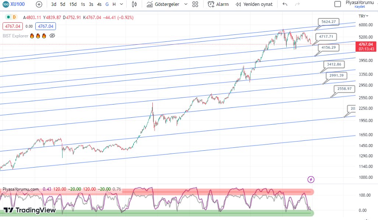Open indicator templates grid icon
378x220 pixels.
(195, 4)
